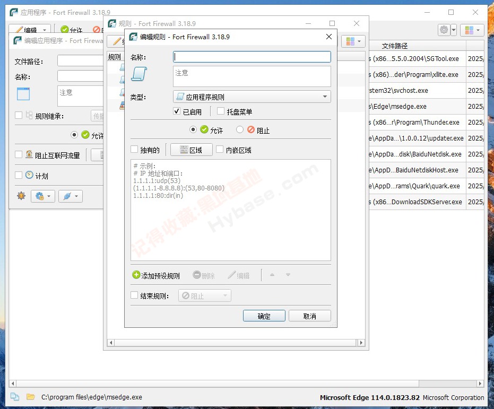Click the green plus Add Preset Rule icon
Image resolution: width=494 pixels, height=409 pixels.
[136, 275]
